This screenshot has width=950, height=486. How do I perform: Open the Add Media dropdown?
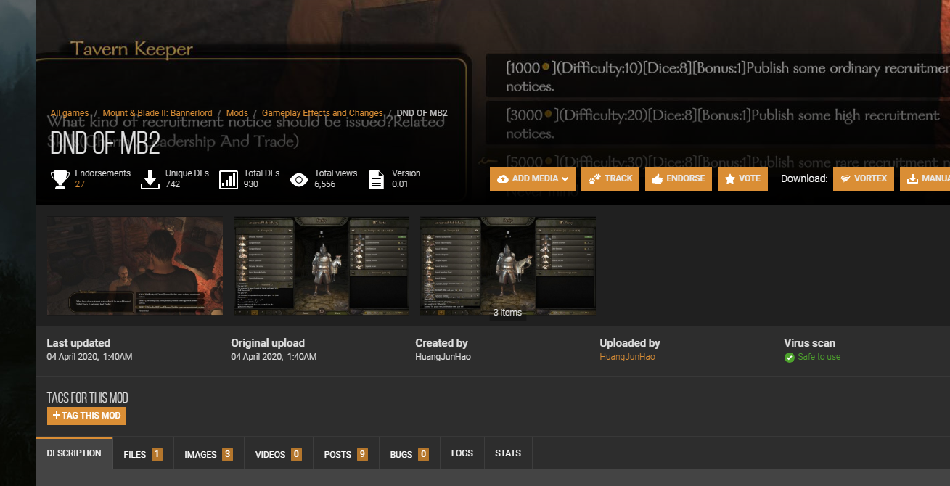click(x=533, y=178)
